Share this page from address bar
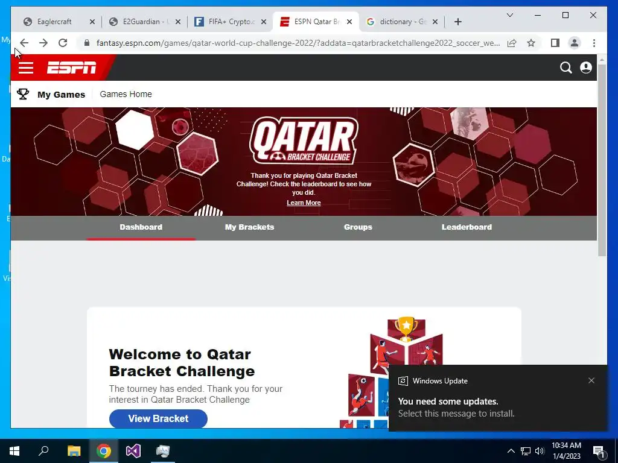The image size is (618, 463). pos(512,43)
